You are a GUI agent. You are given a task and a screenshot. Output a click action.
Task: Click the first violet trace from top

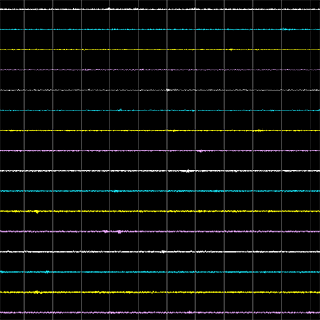(x=160, y=70)
